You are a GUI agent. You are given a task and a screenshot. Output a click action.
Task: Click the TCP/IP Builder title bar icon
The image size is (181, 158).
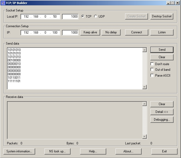pyautogui.click(x=3, y=3)
